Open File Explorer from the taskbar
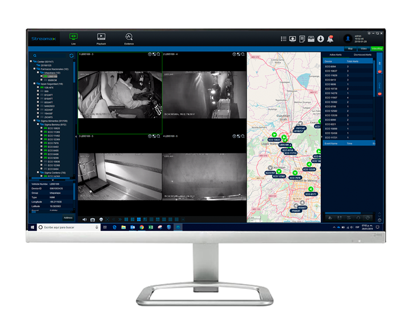 pyautogui.click(x=123, y=228)
